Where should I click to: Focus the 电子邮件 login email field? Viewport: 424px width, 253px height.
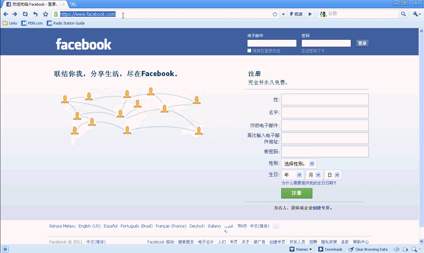point(272,43)
